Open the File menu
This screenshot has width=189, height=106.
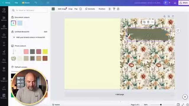(x=16, y=3)
